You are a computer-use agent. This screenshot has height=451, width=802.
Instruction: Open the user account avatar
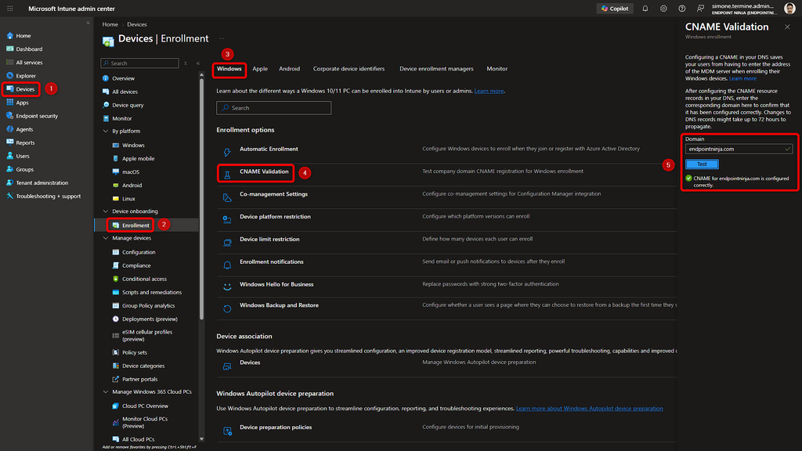tap(789, 9)
